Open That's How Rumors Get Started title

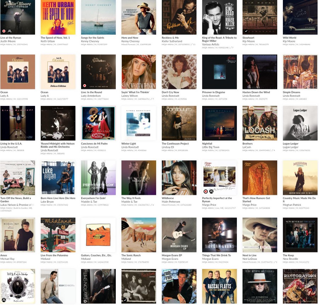point(256,200)
